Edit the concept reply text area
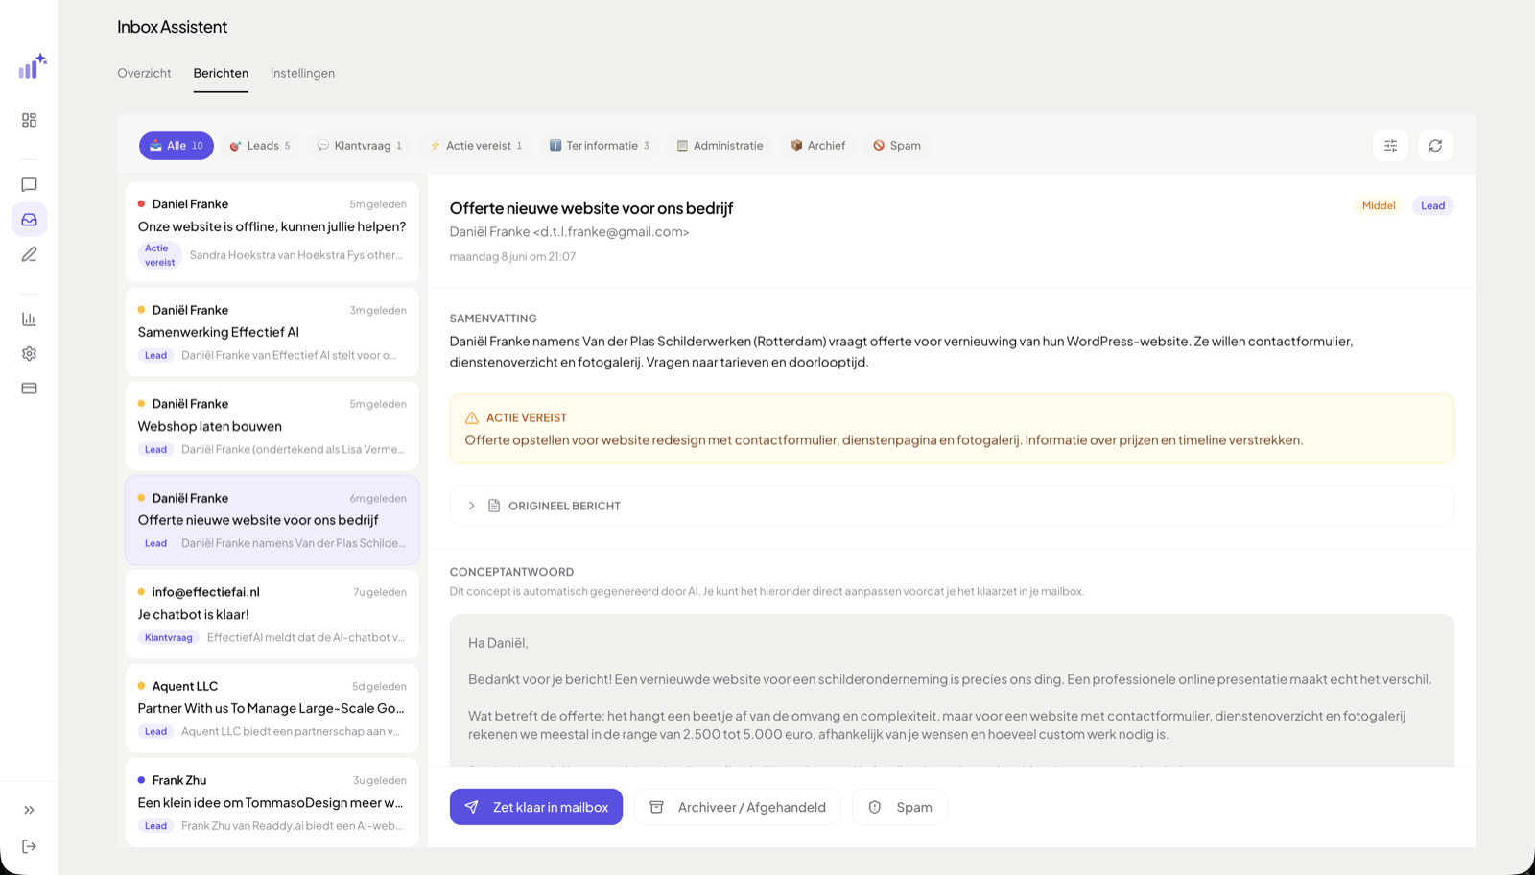Image resolution: width=1535 pixels, height=875 pixels. (952, 691)
